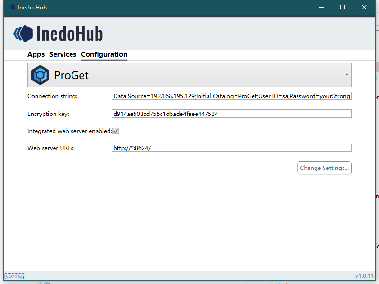
Task: Focus the Encryption key field
Action: 231,114
